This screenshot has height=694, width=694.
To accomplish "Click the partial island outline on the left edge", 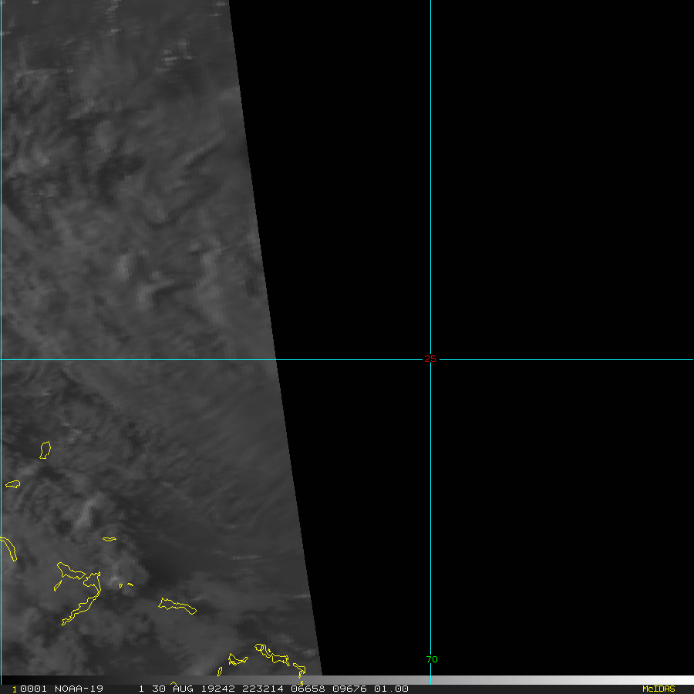I will tap(9, 548).
